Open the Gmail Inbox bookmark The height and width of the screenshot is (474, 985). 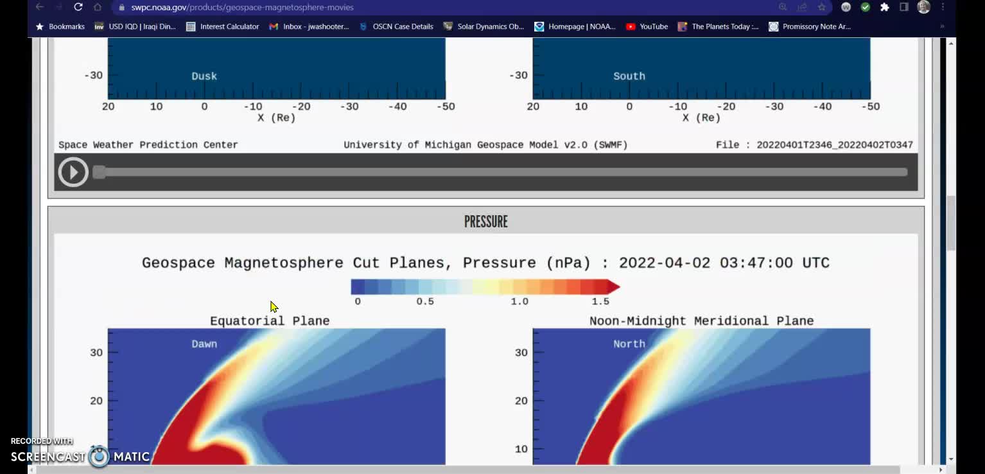(309, 26)
